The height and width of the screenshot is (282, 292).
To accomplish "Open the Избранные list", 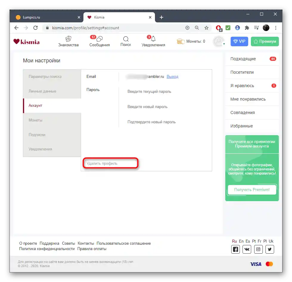I will coord(252,126).
